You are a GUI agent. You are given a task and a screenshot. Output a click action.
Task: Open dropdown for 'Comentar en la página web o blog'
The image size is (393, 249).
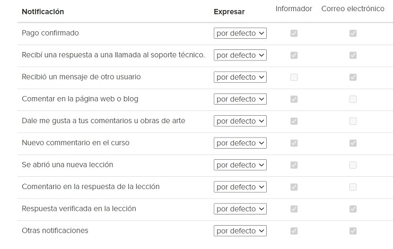[x=240, y=99]
